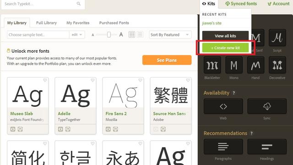The width and height of the screenshot is (293, 165).
Task: Select the My Favorites tab
Action: coord(78,23)
